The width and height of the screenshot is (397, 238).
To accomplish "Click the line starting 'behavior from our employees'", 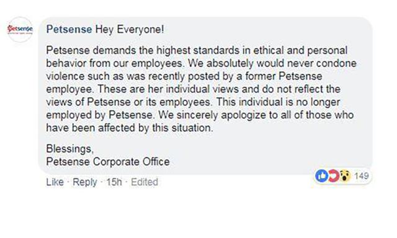I will 201,63.
